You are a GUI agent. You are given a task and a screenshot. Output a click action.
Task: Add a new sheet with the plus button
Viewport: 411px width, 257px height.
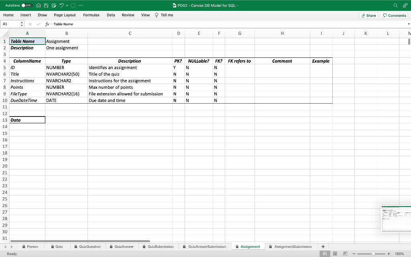[323, 246]
